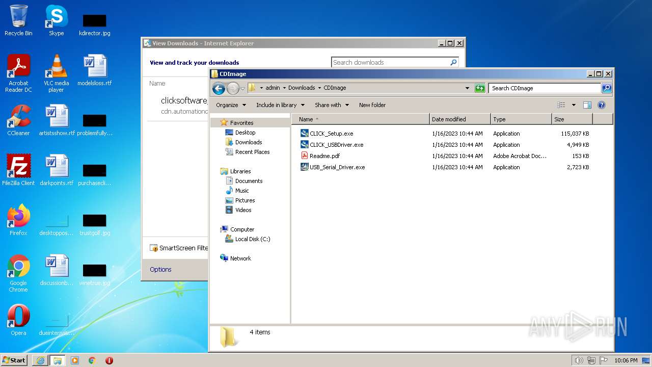Open Firefox desktop shortcut
This screenshot has height=367, width=652.
tap(18, 220)
